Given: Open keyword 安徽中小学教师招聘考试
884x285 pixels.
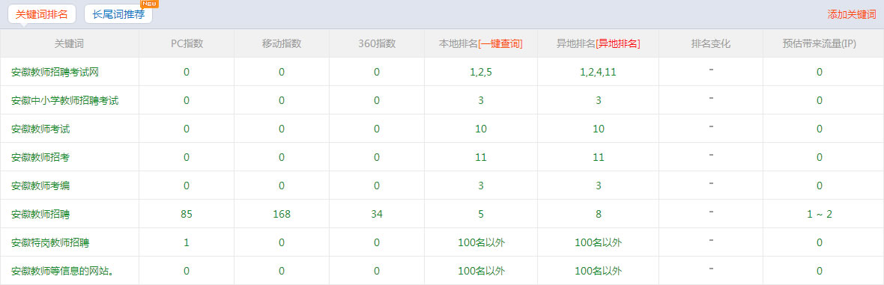Looking at the screenshot, I should click(x=65, y=100).
